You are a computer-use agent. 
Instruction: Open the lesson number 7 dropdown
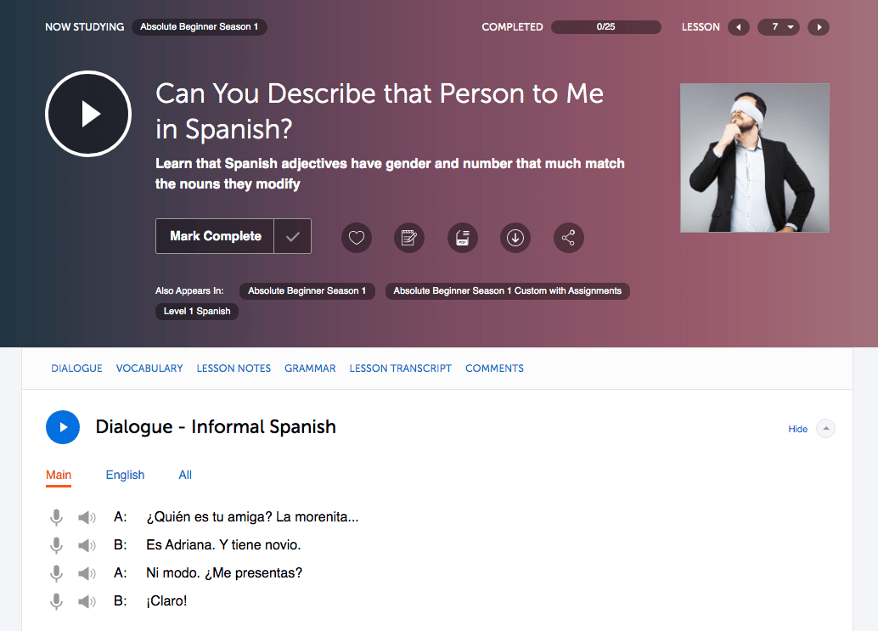click(780, 27)
